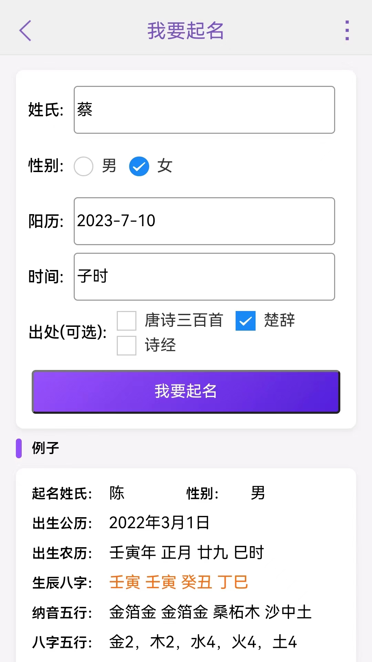
Task: Tap the 诗经 label text
Action: coord(160,345)
